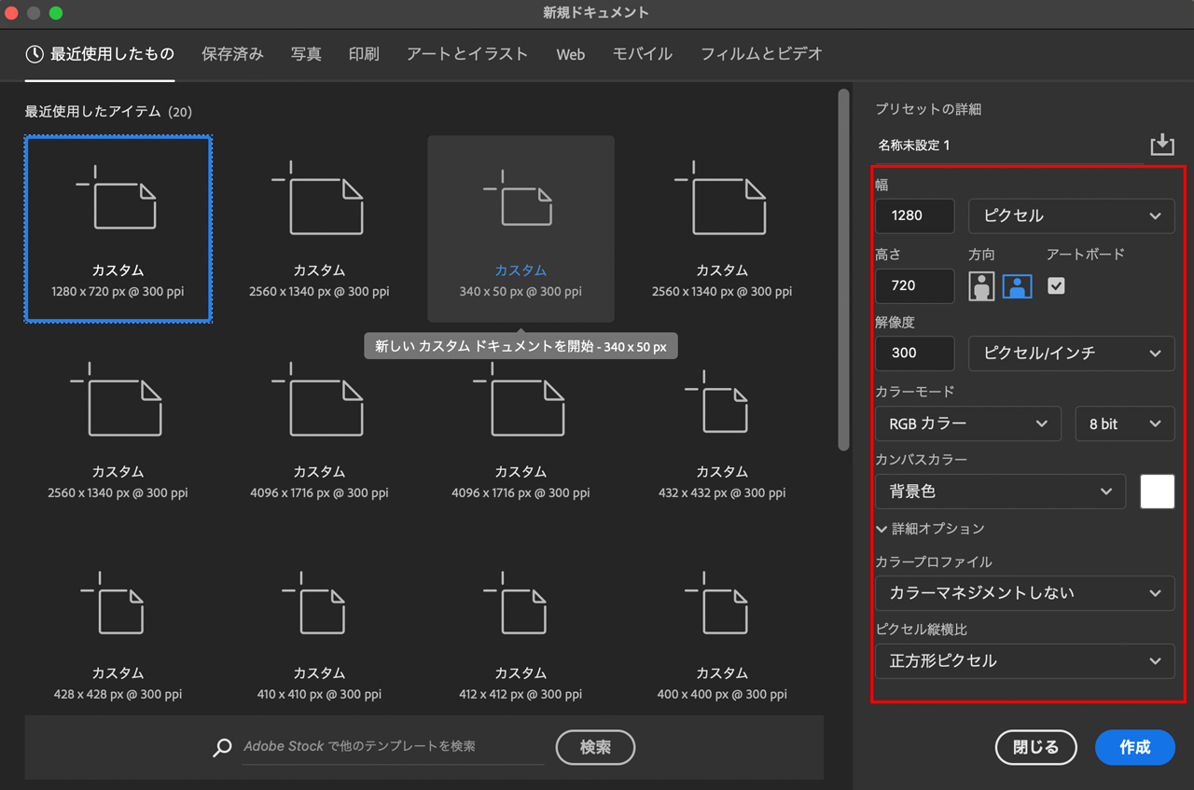This screenshot has height=790, width=1194.
Task: Click the white canvas color swatch
Action: pyautogui.click(x=1157, y=492)
